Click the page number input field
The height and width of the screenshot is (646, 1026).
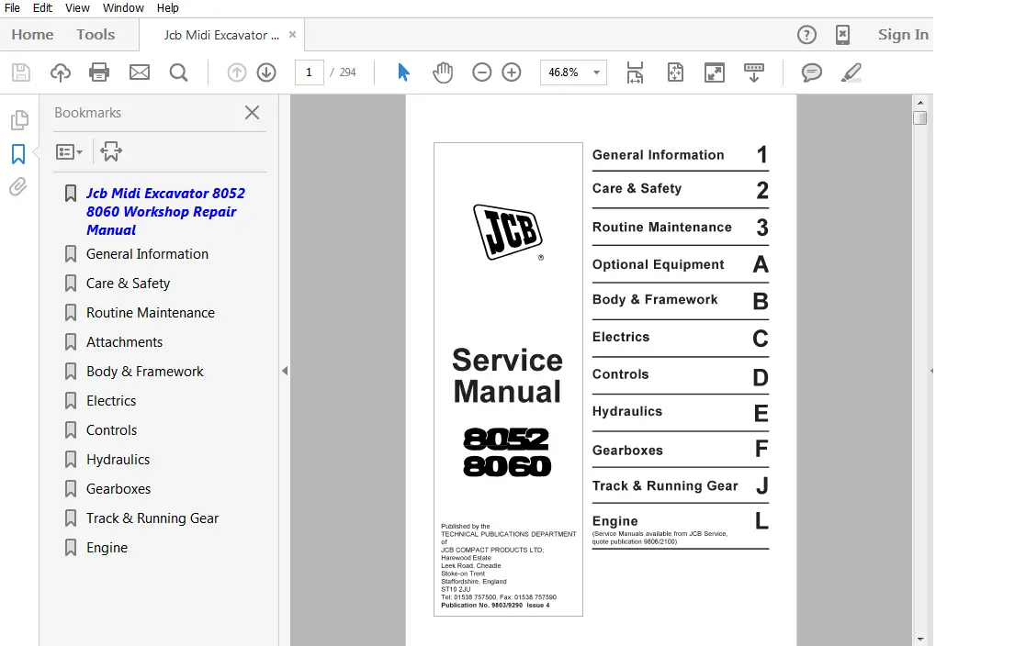click(x=309, y=72)
